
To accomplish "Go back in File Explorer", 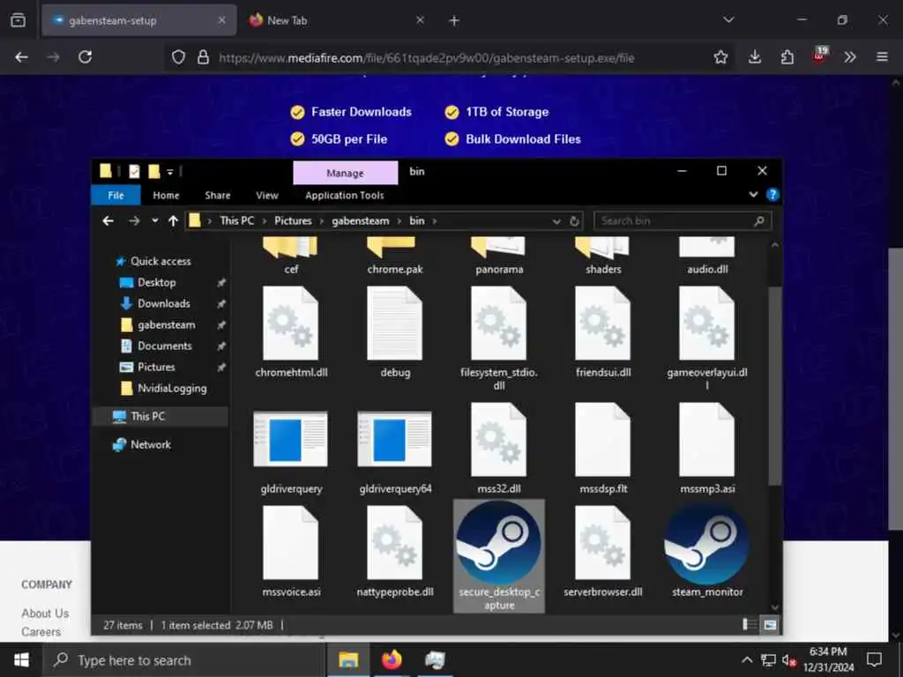I will [x=108, y=221].
